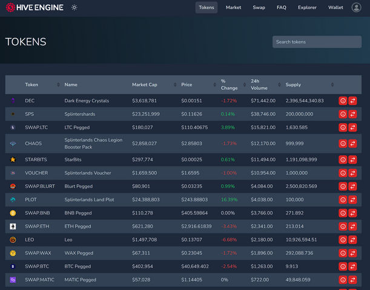Click the 'Name' column header
370x290 pixels.
(71, 85)
